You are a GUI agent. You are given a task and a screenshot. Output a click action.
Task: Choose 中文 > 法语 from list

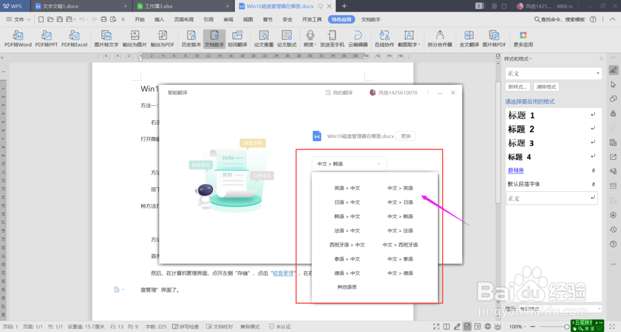coord(400,231)
